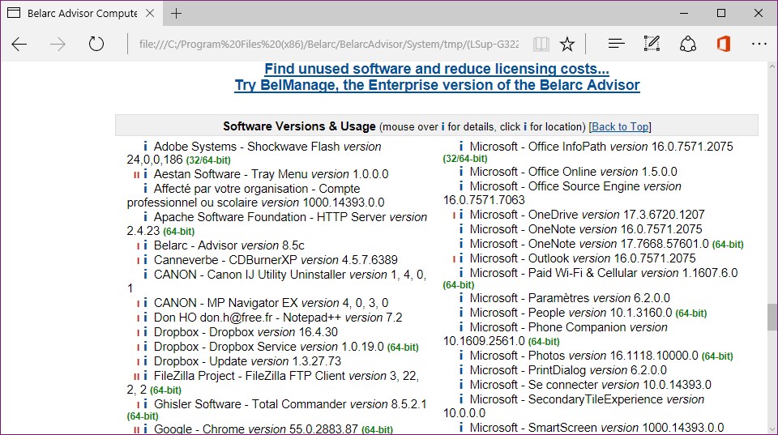
Task: Click info icon for Microsoft Photos
Action: click(461, 356)
